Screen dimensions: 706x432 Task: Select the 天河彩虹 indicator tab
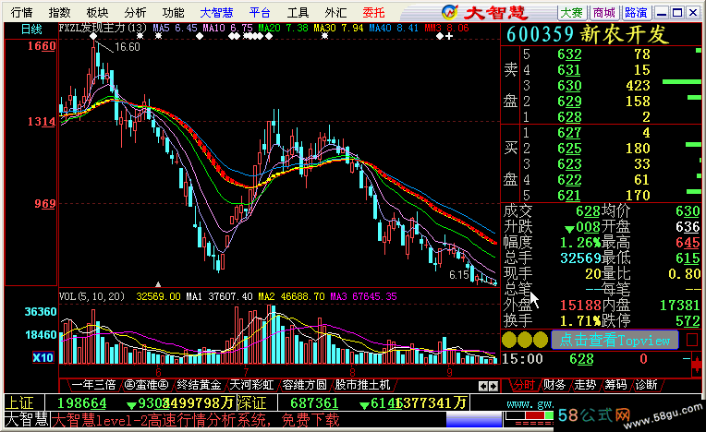point(251,385)
